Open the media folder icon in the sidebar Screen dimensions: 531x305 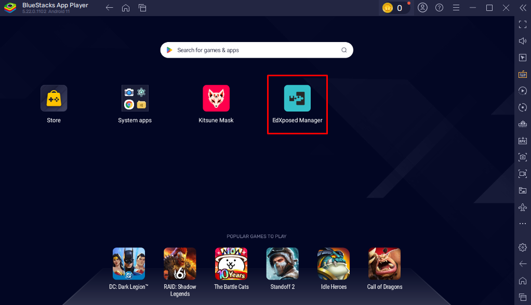coord(523,190)
